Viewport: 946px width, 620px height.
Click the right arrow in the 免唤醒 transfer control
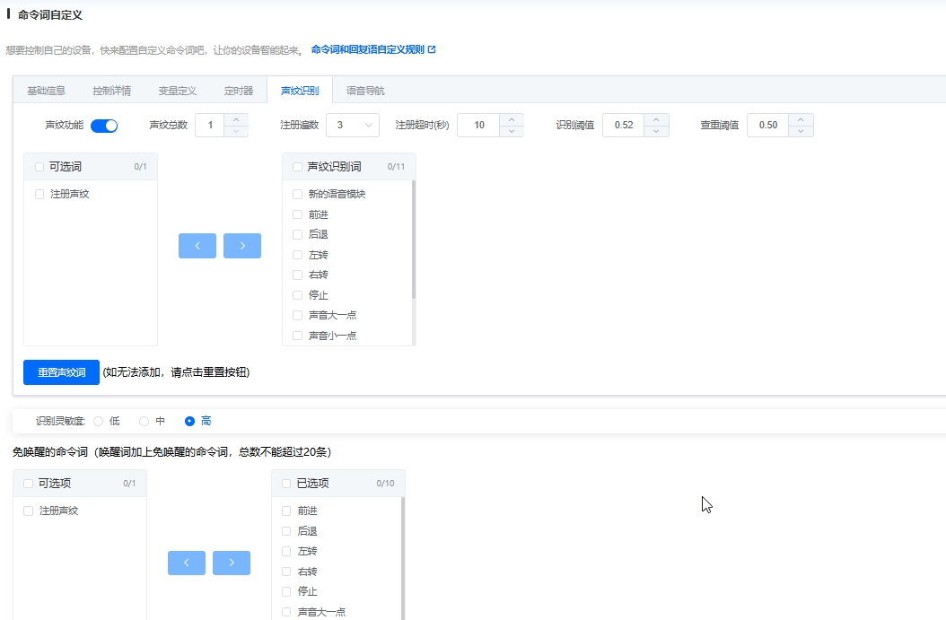[x=232, y=563]
